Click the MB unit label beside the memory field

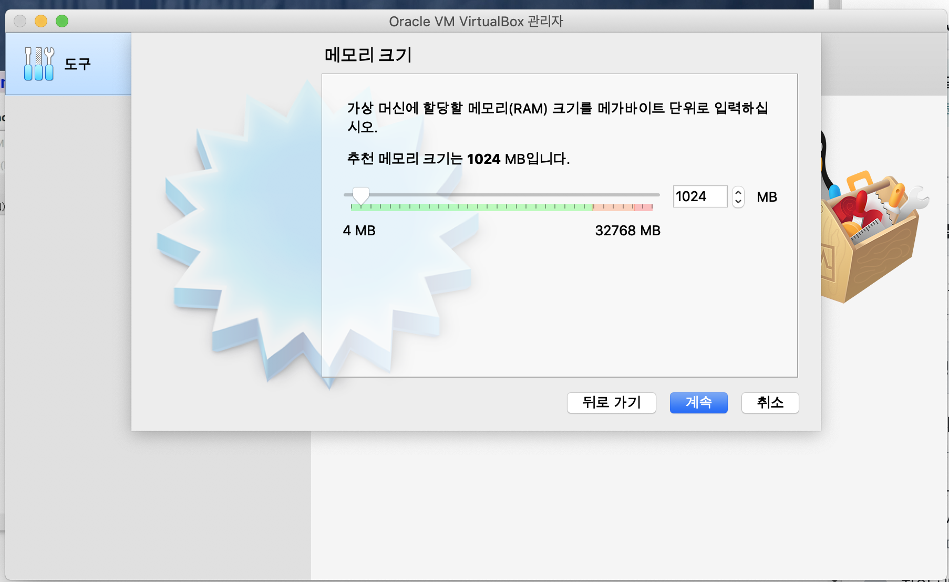pos(767,197)
